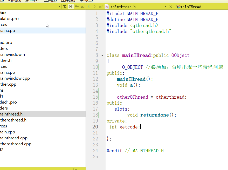The image size is (228, 170).
Task: Click the getcode variable
Action: click(129, 127)
